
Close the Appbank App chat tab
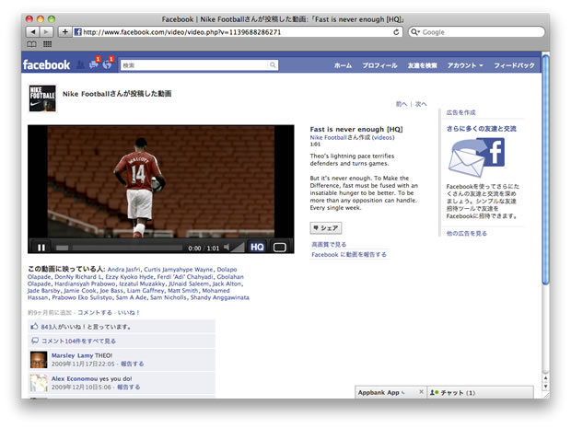(x=421, y=392)
